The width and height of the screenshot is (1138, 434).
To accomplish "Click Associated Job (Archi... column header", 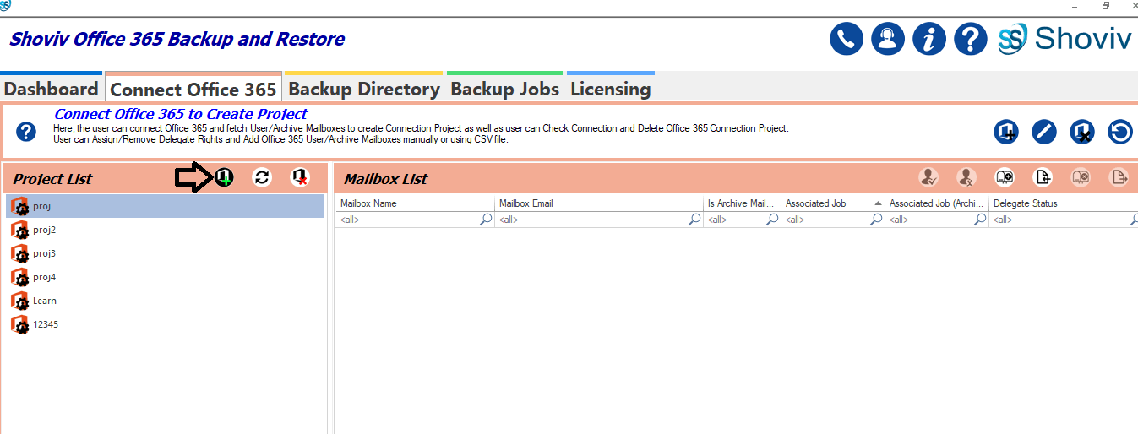I will [937, 203].
